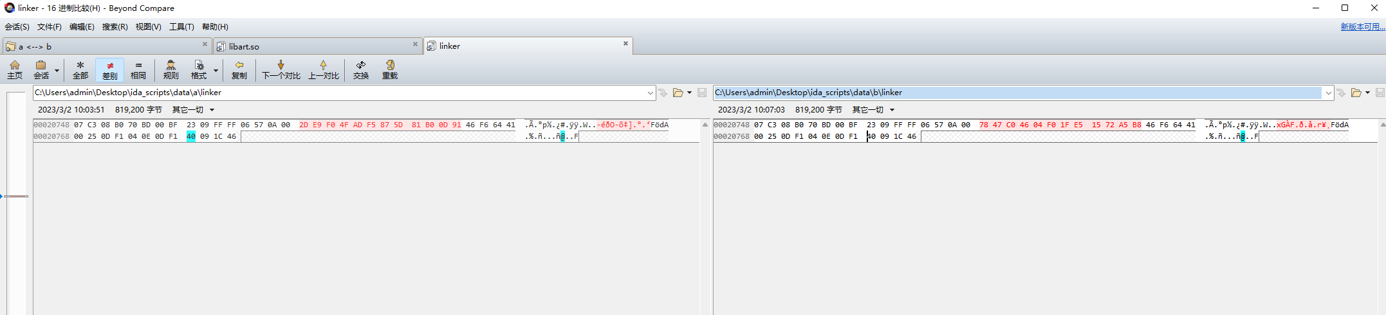Viewport: 1386px width, 315px height.
Task: Expand the right file path history dropdown
Action: tap(1328, 93)
